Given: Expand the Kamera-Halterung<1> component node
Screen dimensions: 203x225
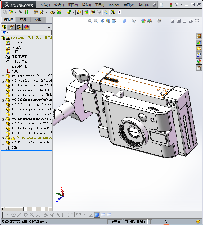Looking at the screenshot, I should tap(3, 133).
